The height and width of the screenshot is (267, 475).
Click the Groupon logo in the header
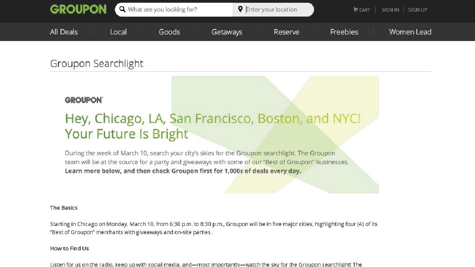point(78,9)
